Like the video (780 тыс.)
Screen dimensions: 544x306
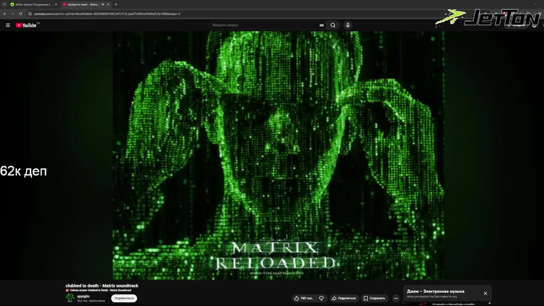point(303,298)
